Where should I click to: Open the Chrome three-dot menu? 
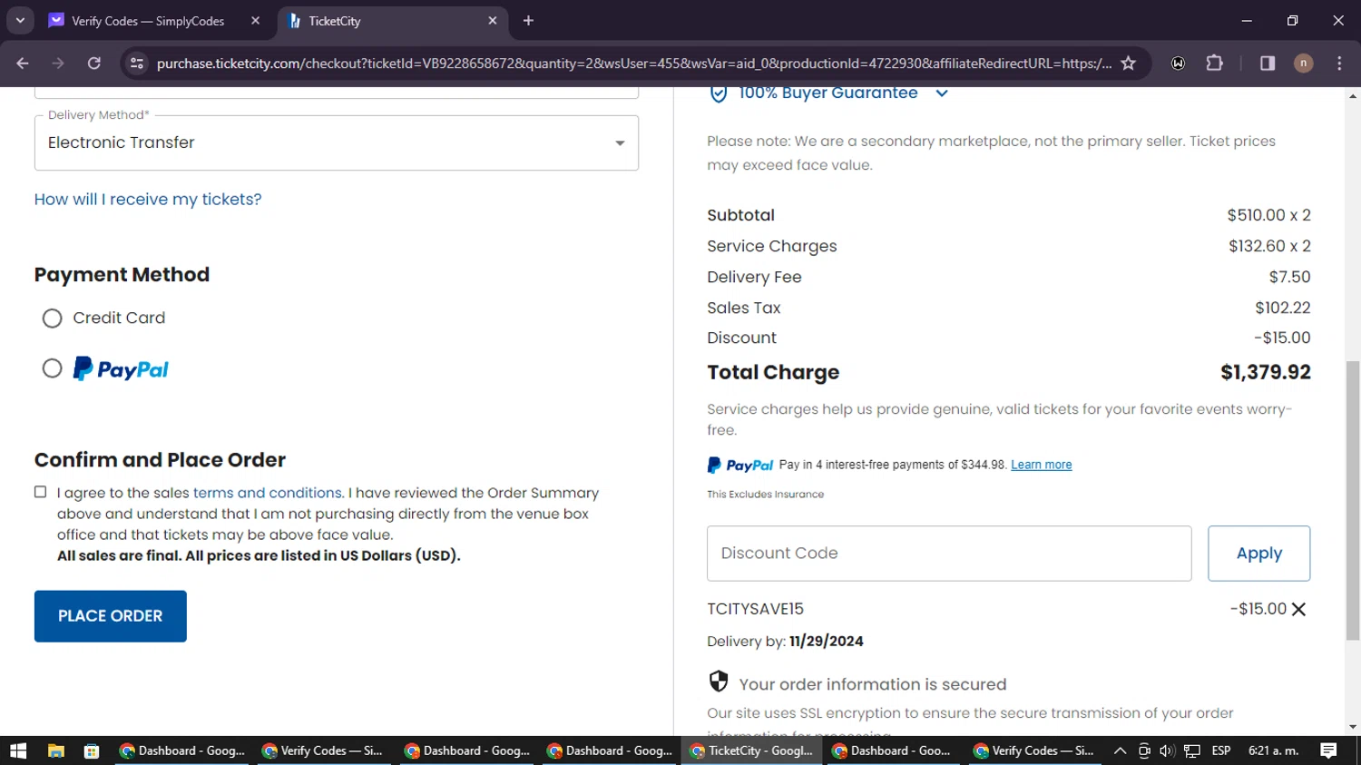pyautogui.click(x=1339, y=64)
